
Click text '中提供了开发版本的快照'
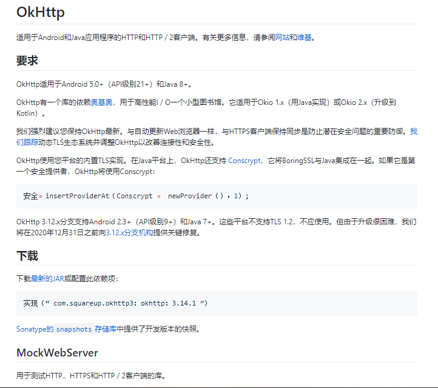pos(157,329)
